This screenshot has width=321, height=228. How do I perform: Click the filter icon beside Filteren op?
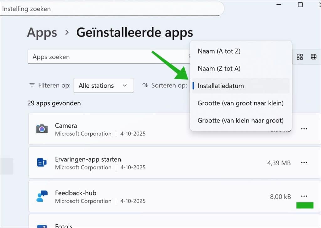(x=32, y=85)
